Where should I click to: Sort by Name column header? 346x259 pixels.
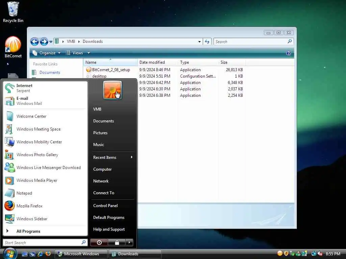pos(110,62)
